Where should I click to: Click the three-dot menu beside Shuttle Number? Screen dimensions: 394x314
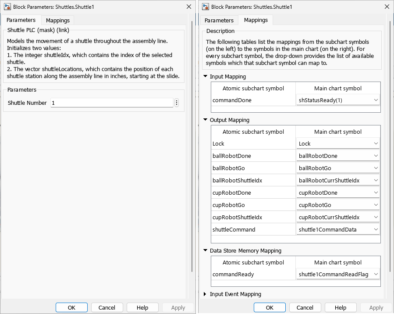point(177,103)
